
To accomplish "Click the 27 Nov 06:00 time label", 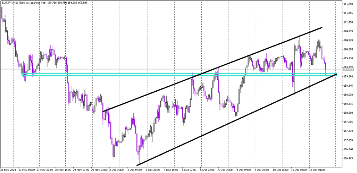I will point(27,169).
